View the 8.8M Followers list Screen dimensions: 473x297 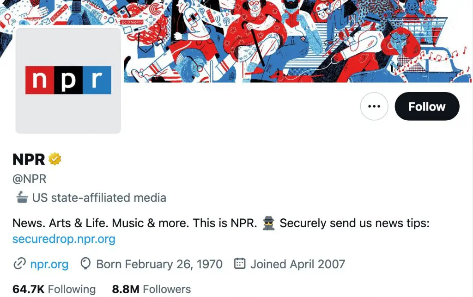[x=152, y=289]
